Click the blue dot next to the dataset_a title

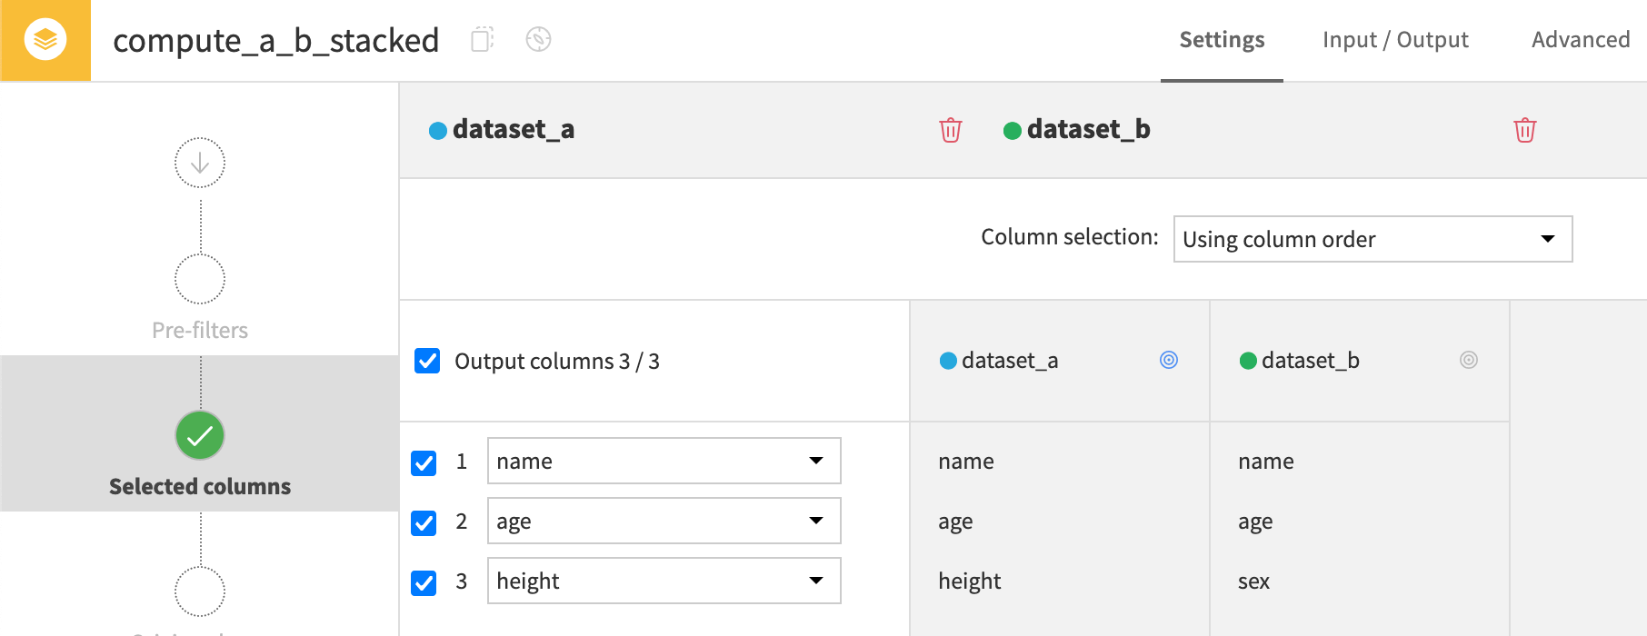(x=437, y=131)
